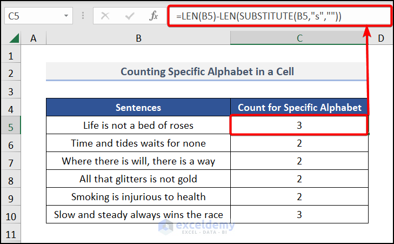Viewport: 394px width, 244px height.
Task: Select row 5 header
Action: (x=11, y=126)
